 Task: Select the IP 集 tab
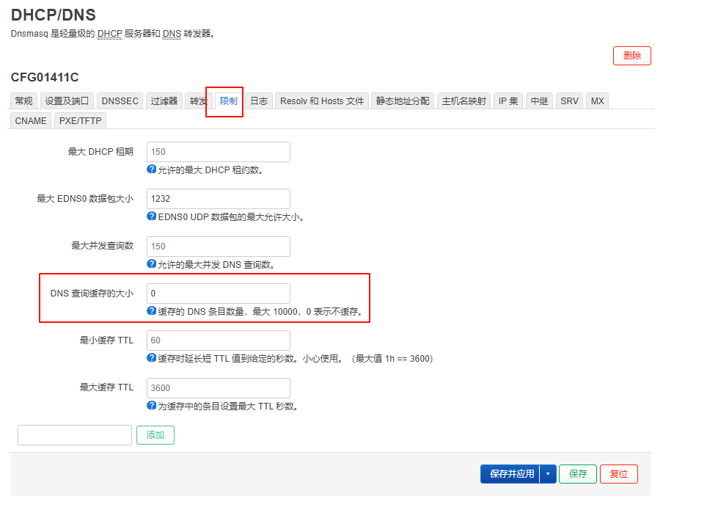pyautogui.click(x=508, y=101)
